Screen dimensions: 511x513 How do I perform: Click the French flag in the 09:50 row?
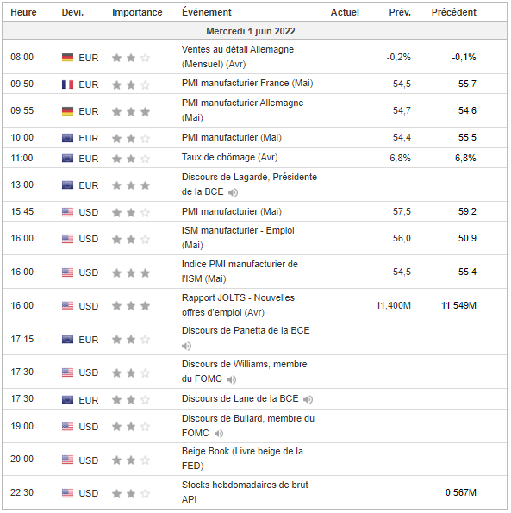[67, 84]
